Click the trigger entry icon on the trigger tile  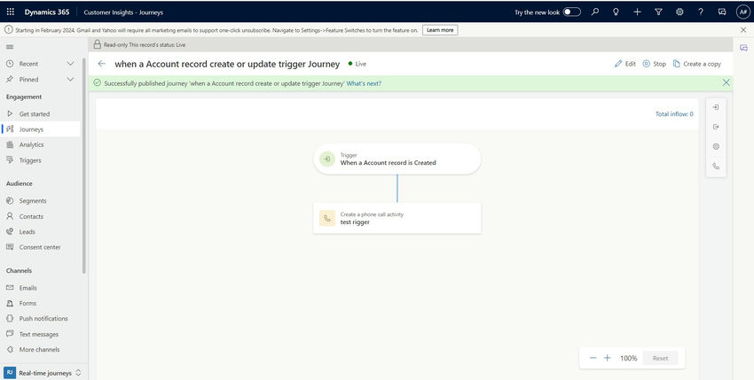pyautogui.click(x=327, y=159)
